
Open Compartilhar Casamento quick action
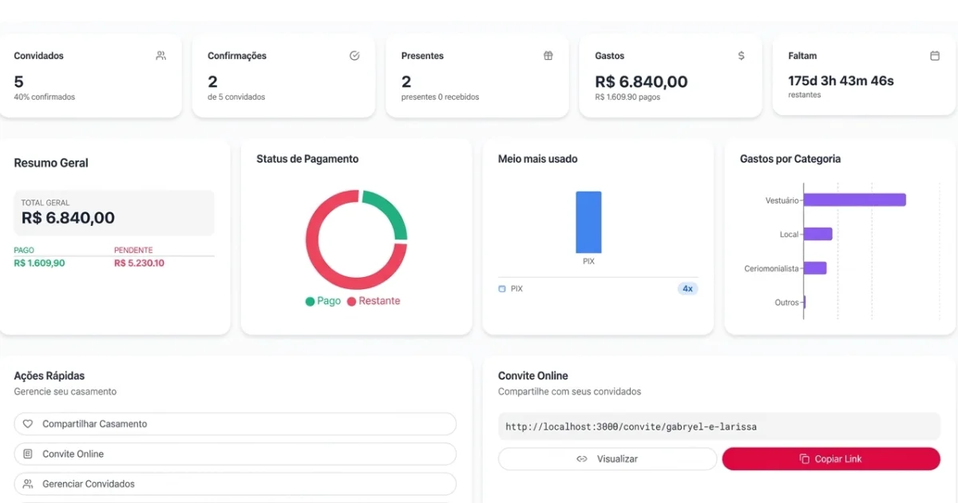236,424
